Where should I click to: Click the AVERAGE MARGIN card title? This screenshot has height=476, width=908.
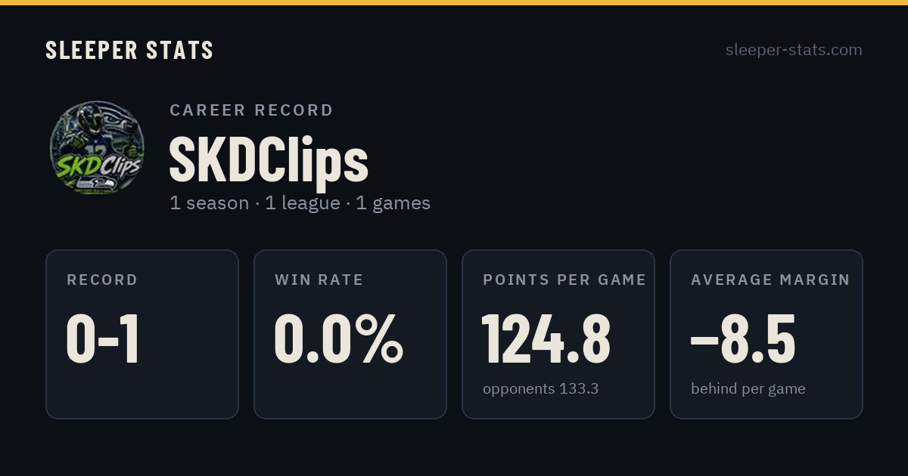(770, 280)
